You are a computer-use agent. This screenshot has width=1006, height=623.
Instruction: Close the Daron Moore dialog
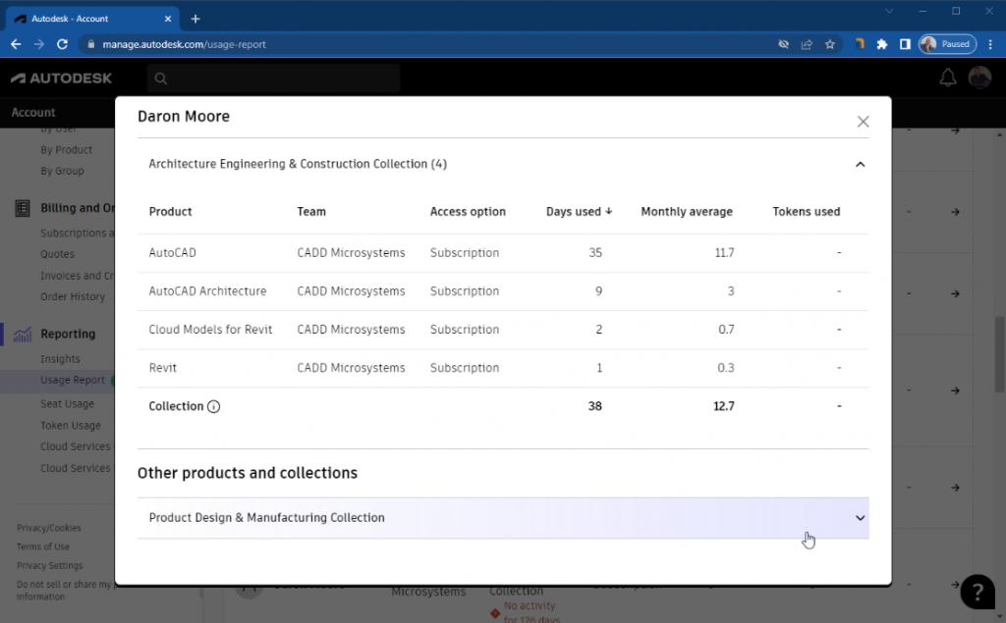(x=863, y=122)
